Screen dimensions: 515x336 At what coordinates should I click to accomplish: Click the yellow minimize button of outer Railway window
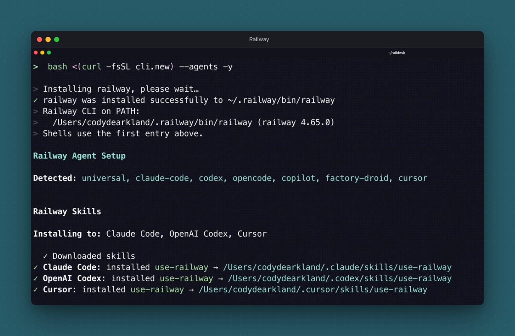coord(48,39)
